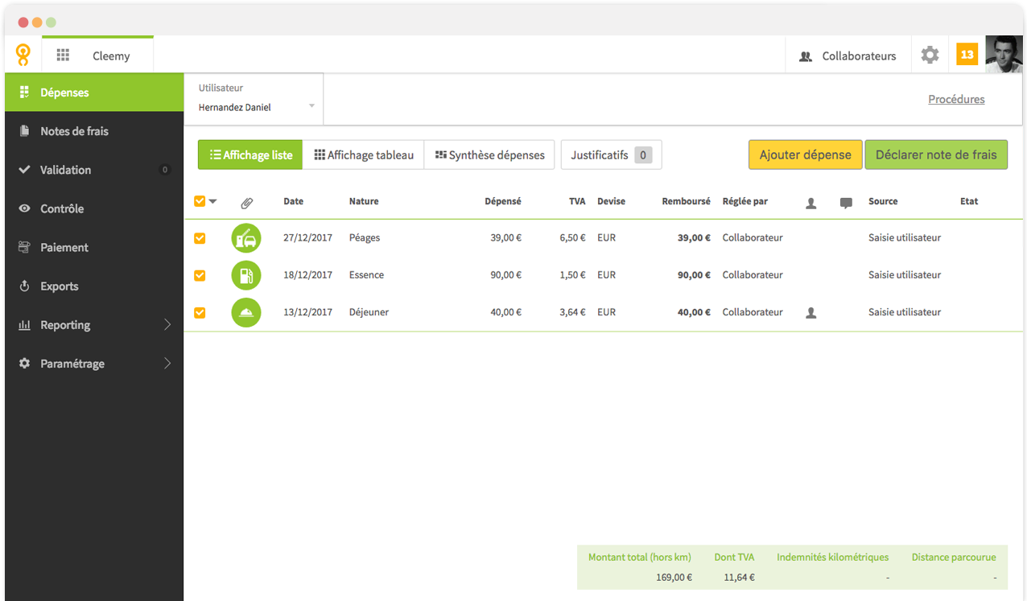This screenshot has height=601, width=1027.
Task: Click the Reporting bar chart icon
Action: pos(24,325)
